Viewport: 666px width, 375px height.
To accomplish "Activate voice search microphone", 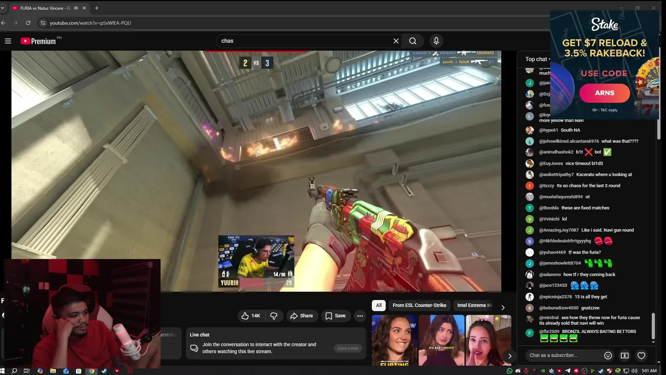I will click(x=436, y=41).
